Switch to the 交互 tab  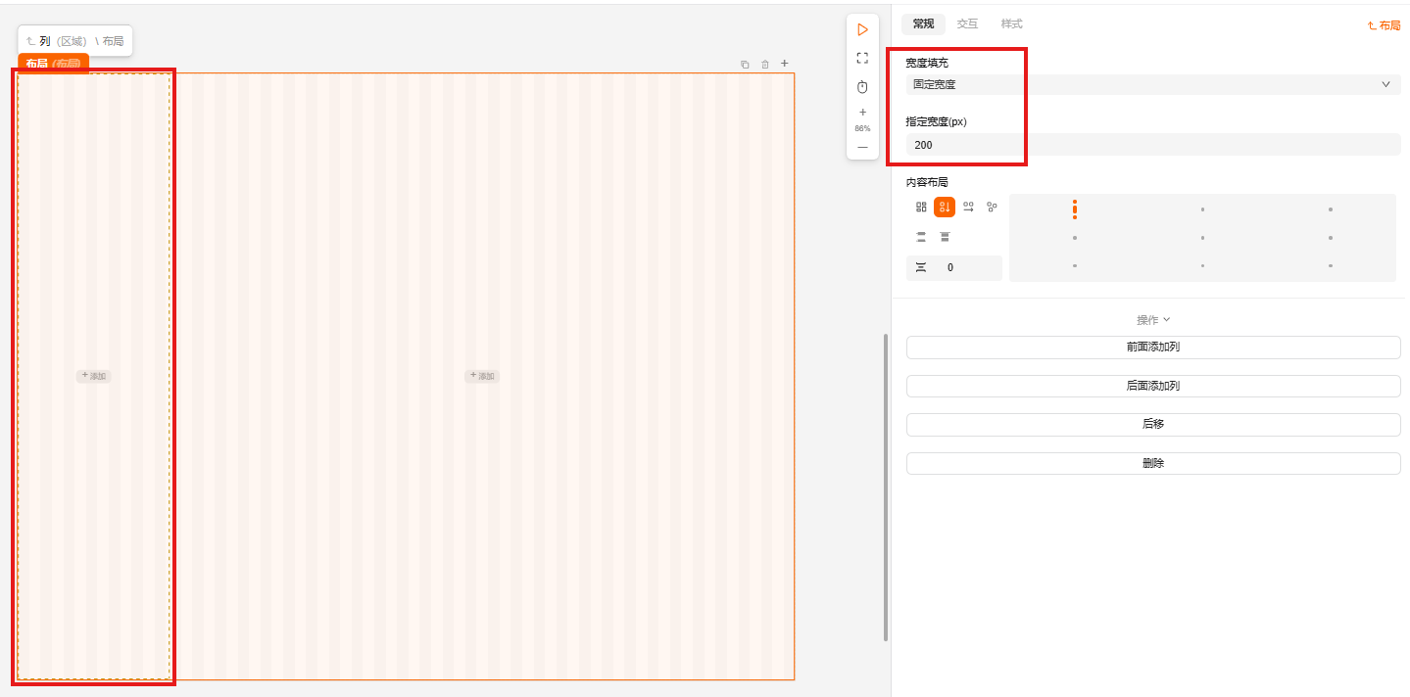click(967, 23)
